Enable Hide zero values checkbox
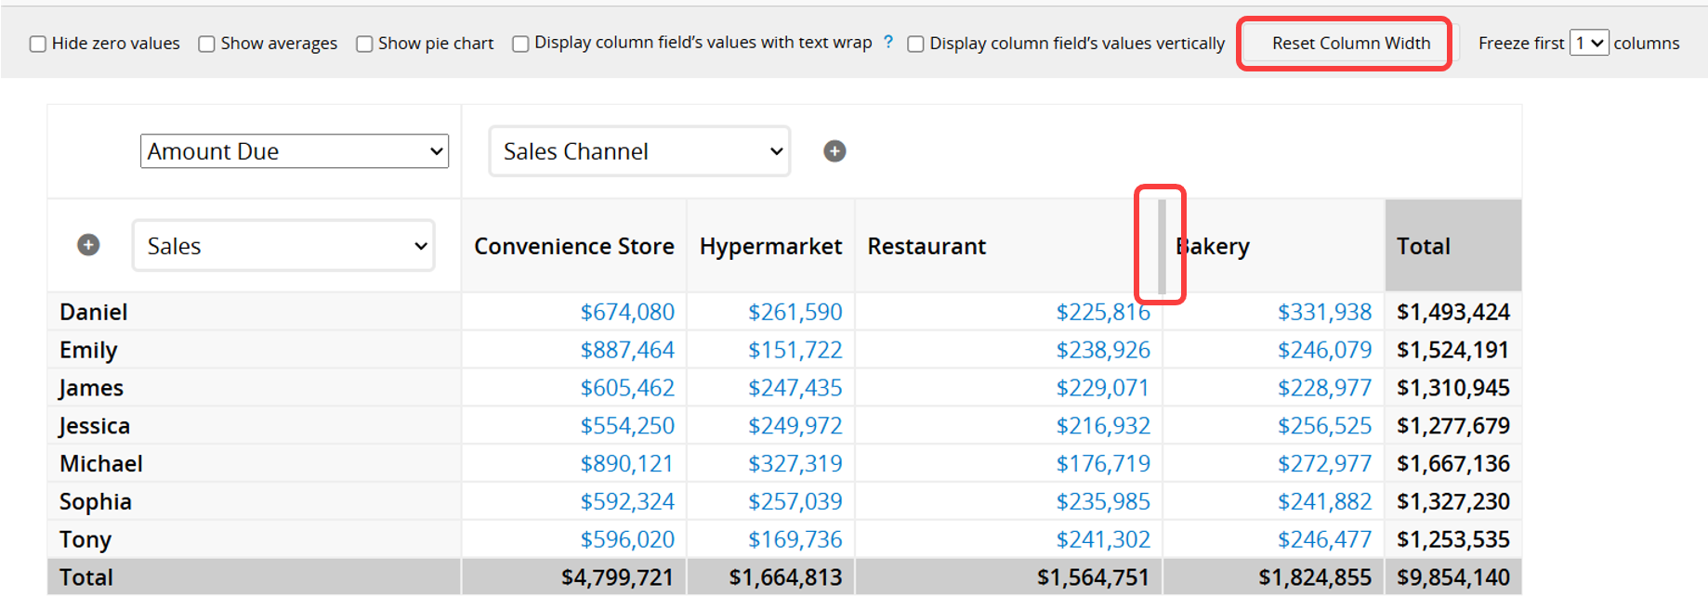This screenshot has height=607, width=1708. click(x=38, y=44)
